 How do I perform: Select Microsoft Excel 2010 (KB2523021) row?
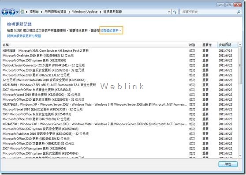(x=119, y=109)
